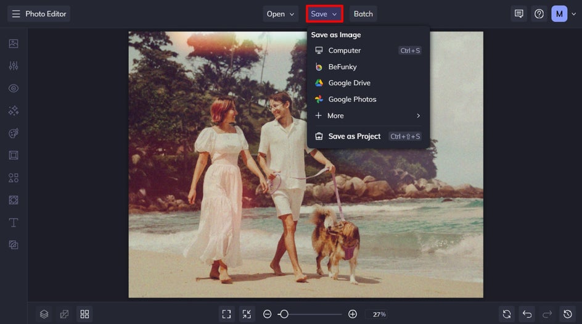Zoom out with the minus button
This screenshot has width=582, height=324.
(267, 314)
